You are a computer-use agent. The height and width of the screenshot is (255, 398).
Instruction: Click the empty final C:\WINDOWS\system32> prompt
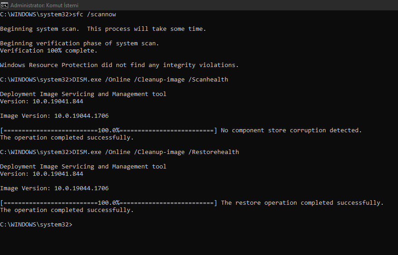[x=36, y=225]
